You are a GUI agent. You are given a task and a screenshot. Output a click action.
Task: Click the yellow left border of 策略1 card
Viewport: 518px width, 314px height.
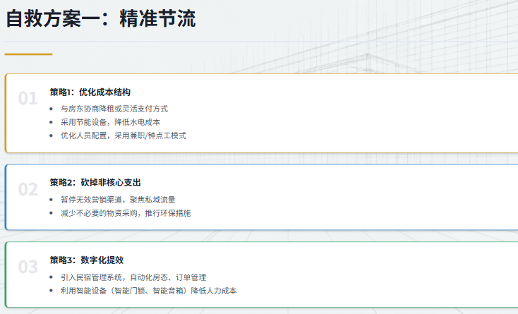click(x=6, y=113)
